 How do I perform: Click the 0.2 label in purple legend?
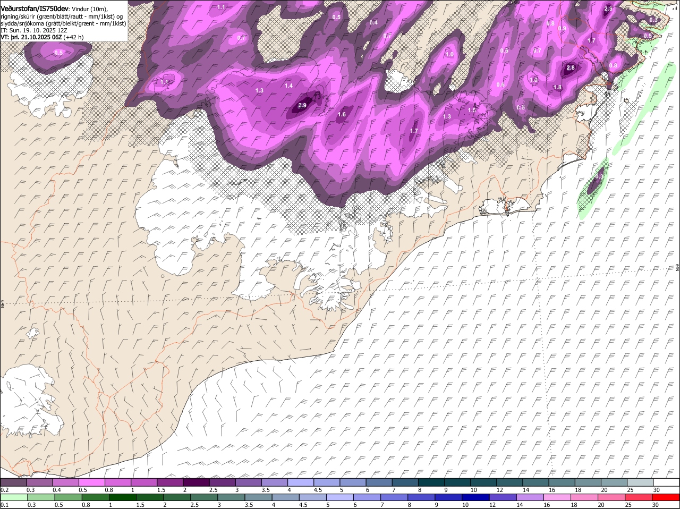pyautogui.click(x=4, y=490)
